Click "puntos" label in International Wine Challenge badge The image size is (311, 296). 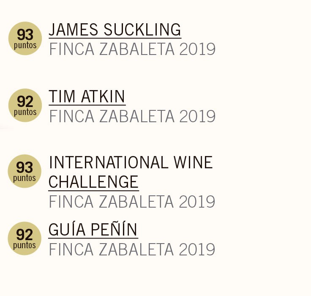click(x=25, y=178)
